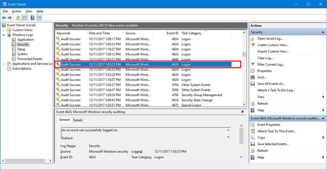Screen dimensions: 327x170
Task: Click the event list scrollbar down arrow
Action: click(244, 105)
